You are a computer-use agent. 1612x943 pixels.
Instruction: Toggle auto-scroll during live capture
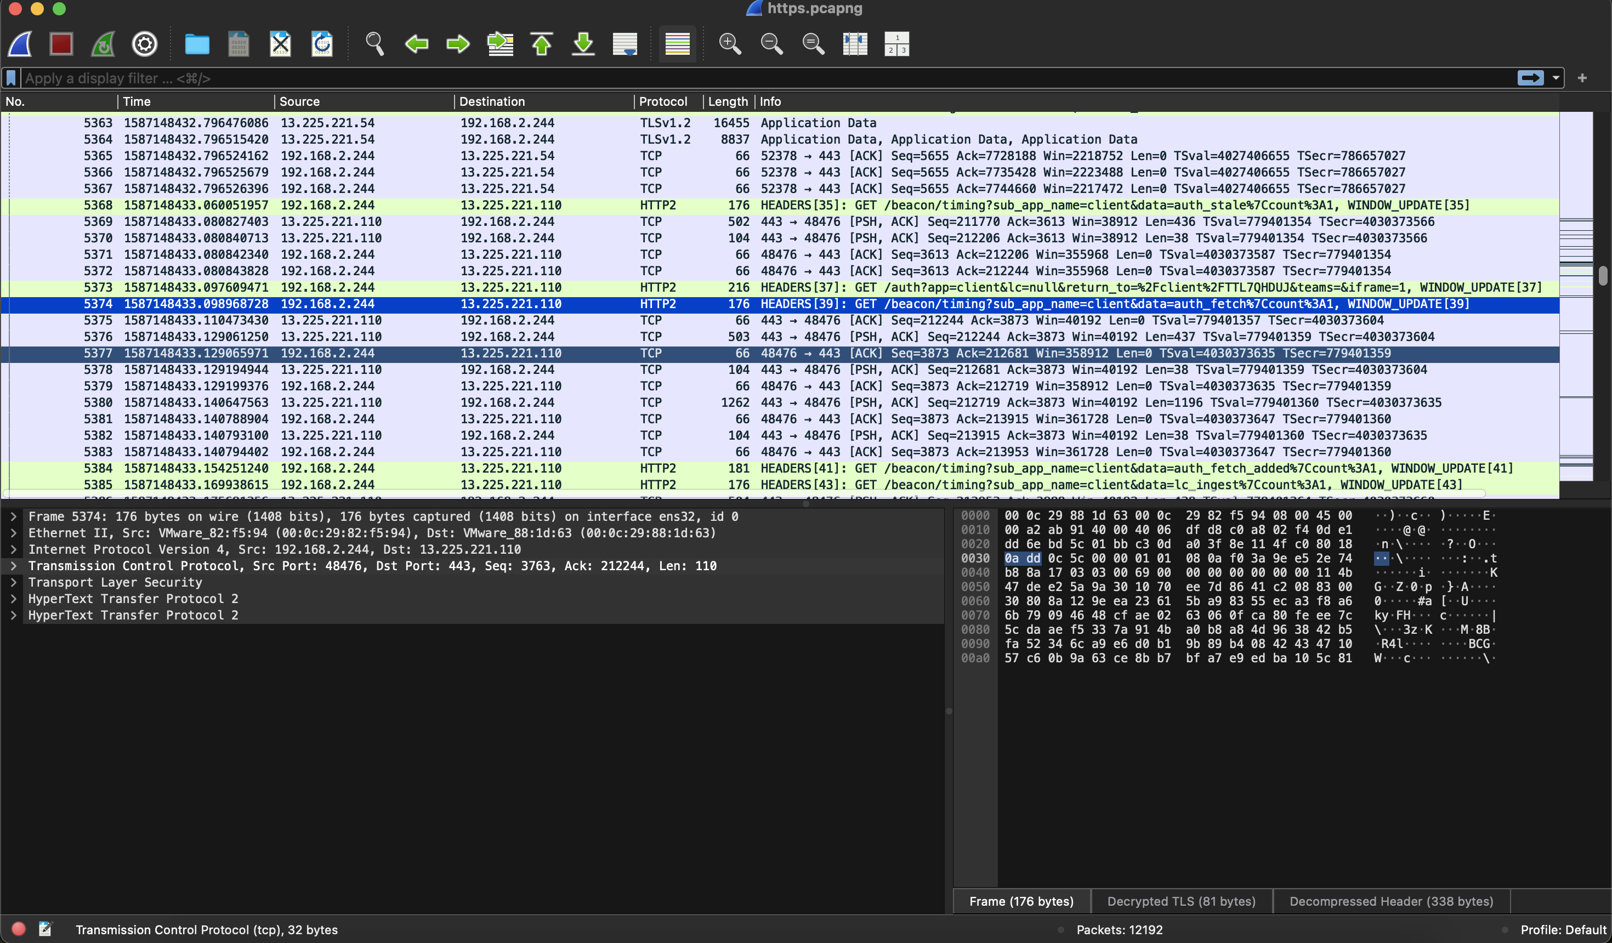[625, 44]
